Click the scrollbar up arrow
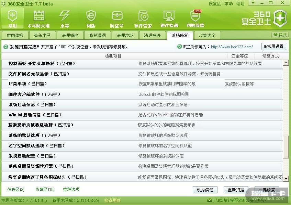Image resolution: width=291 pixels, height=205 pixels. coord(286,63)
